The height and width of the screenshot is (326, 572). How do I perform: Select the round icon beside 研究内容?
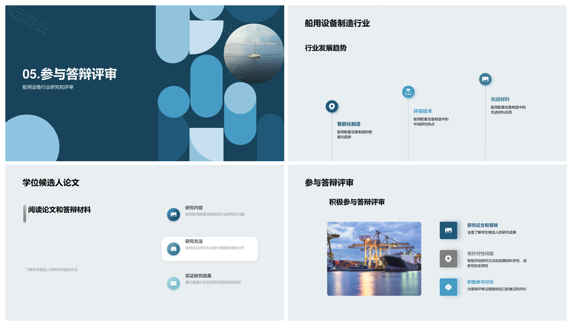[173, 214]
